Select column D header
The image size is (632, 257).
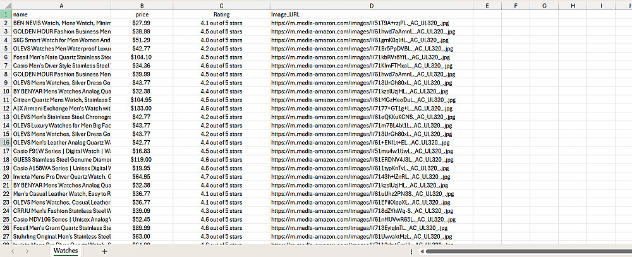[371, 6]
